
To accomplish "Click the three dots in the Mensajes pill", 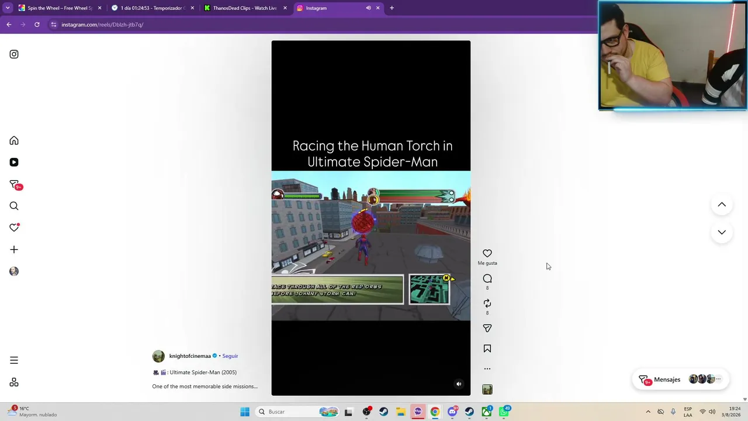I will click(719, 379).
